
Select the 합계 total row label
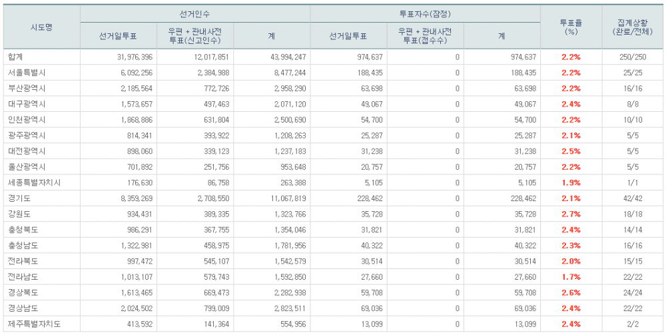[x=16, y=57]
